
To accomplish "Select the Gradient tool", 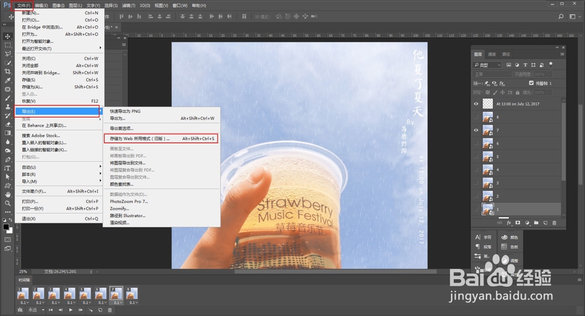I will coord(8,133).
